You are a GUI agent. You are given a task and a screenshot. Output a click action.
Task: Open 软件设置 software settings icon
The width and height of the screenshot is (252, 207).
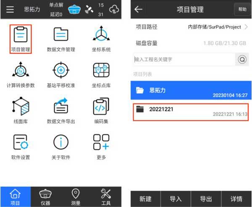coord(21,142)
